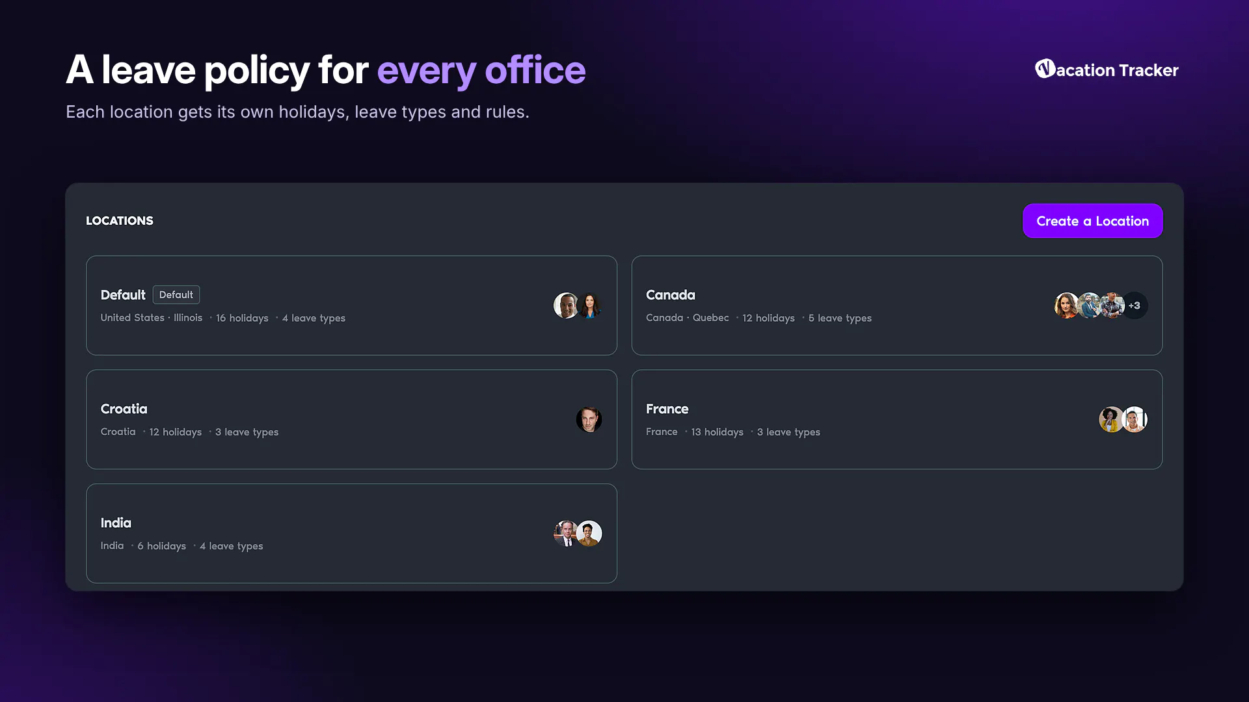Click '6 holidays' in India card
Screen dimensions: 1249x702
click(x=161, y=546)
